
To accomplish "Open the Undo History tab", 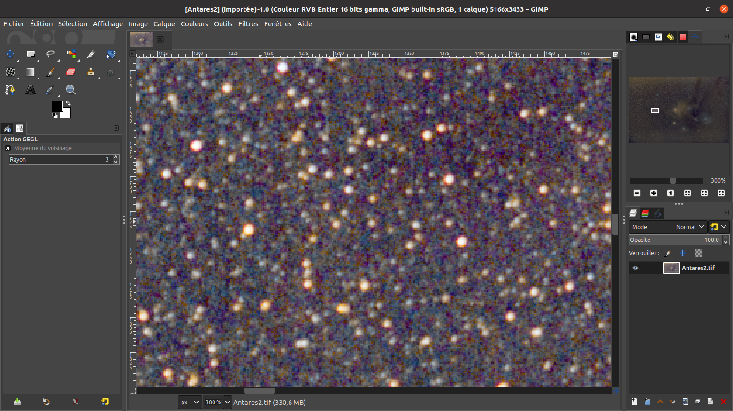I will (x=671, y=37).
